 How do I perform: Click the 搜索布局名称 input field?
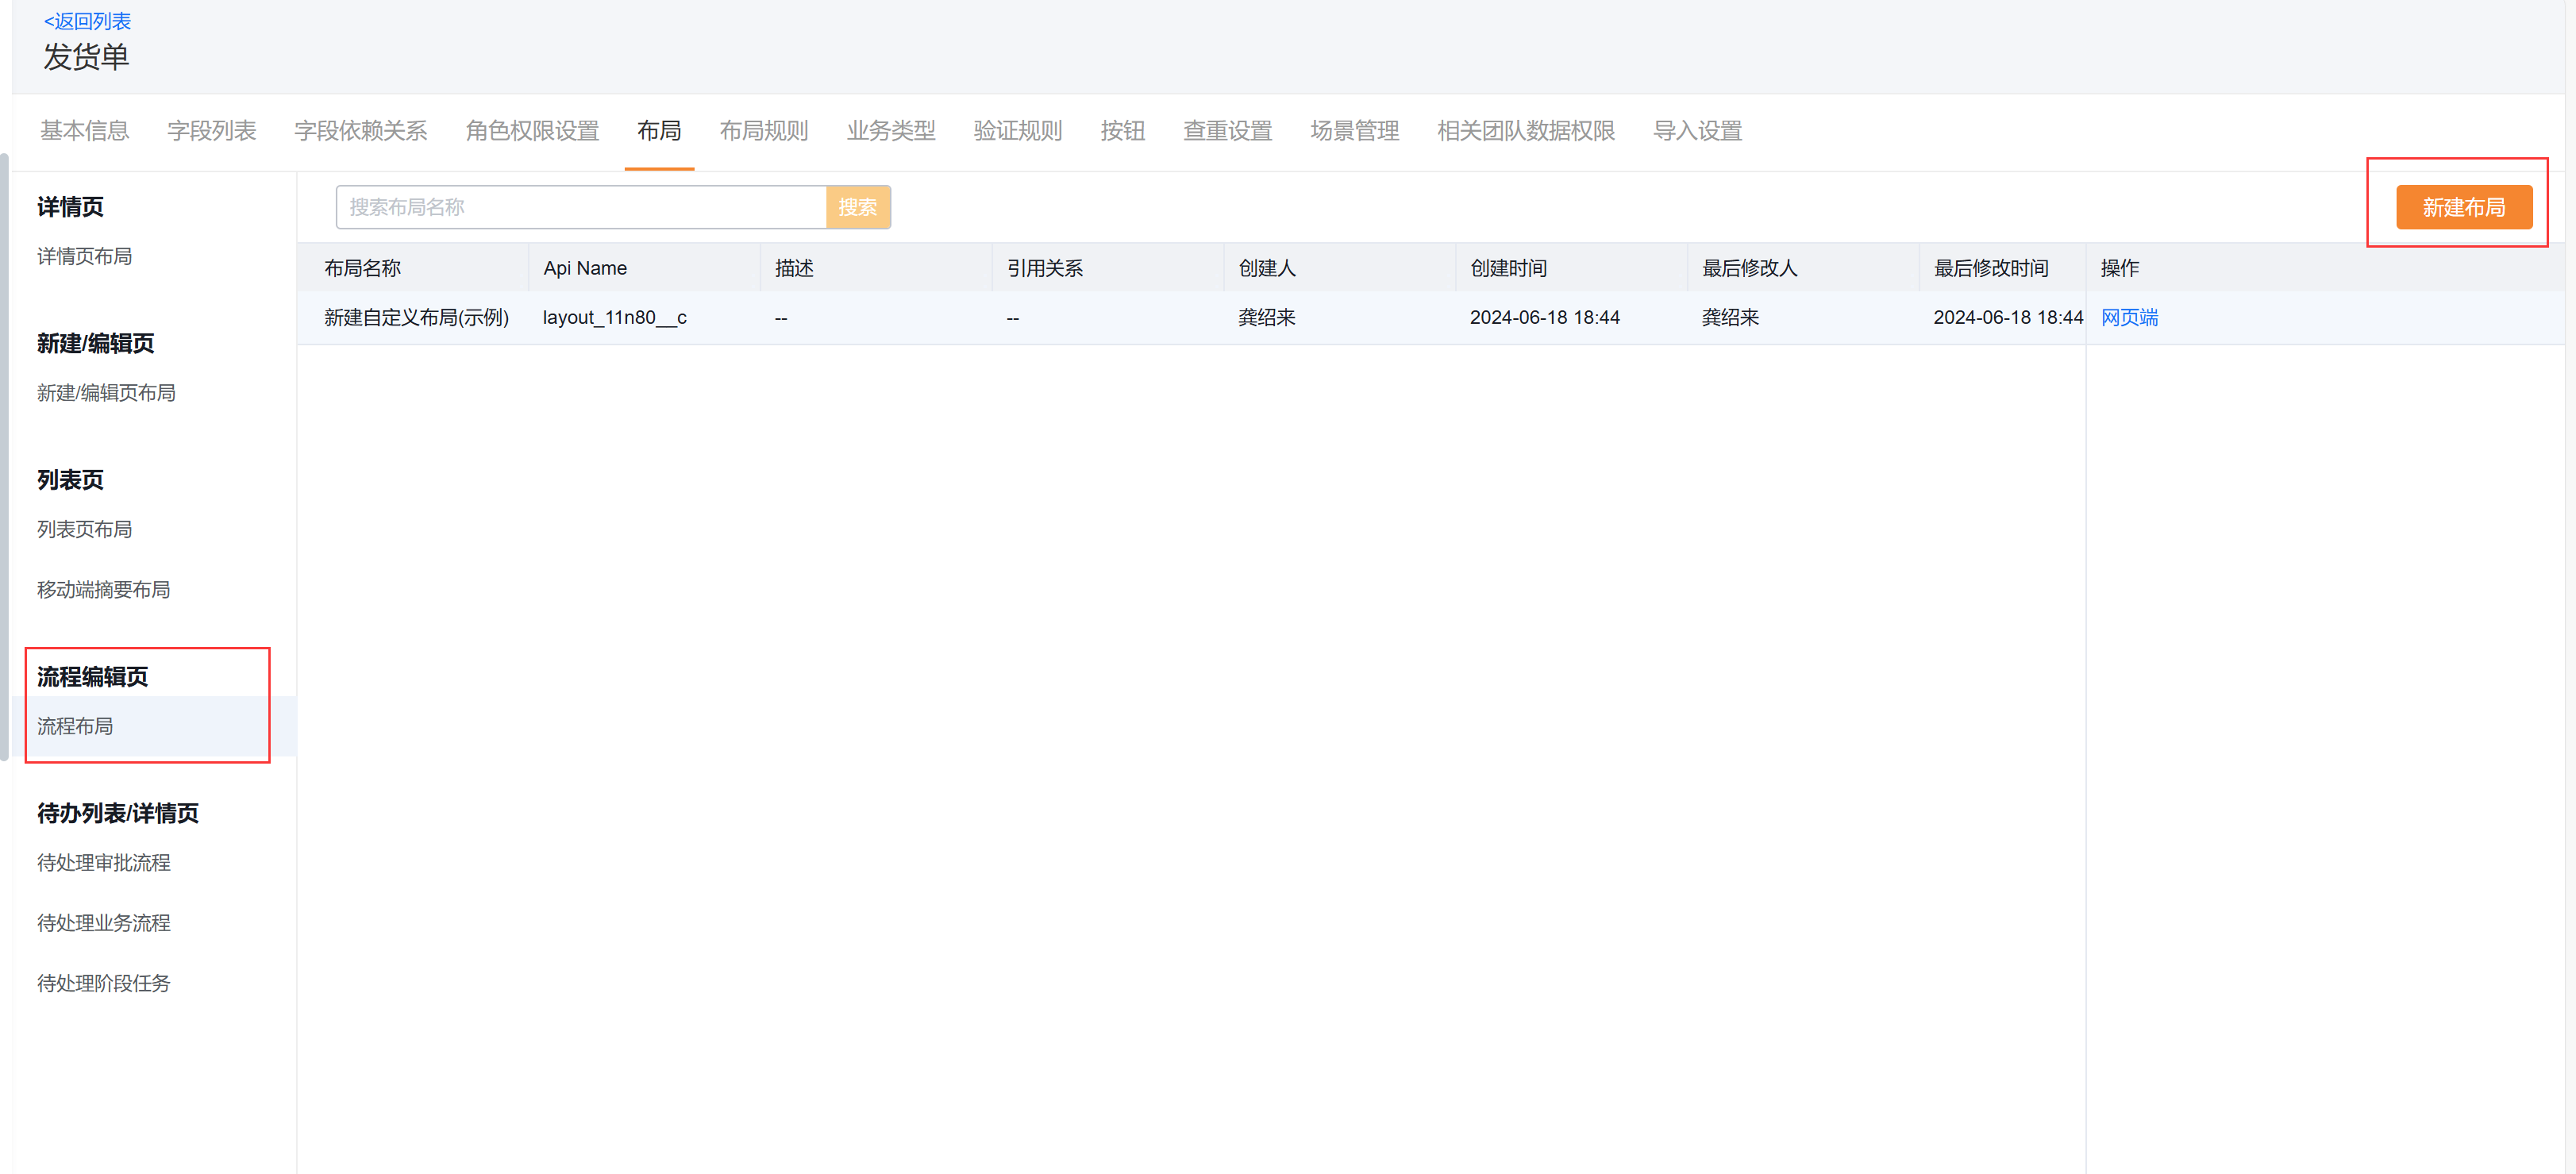[x=581, y=207]
